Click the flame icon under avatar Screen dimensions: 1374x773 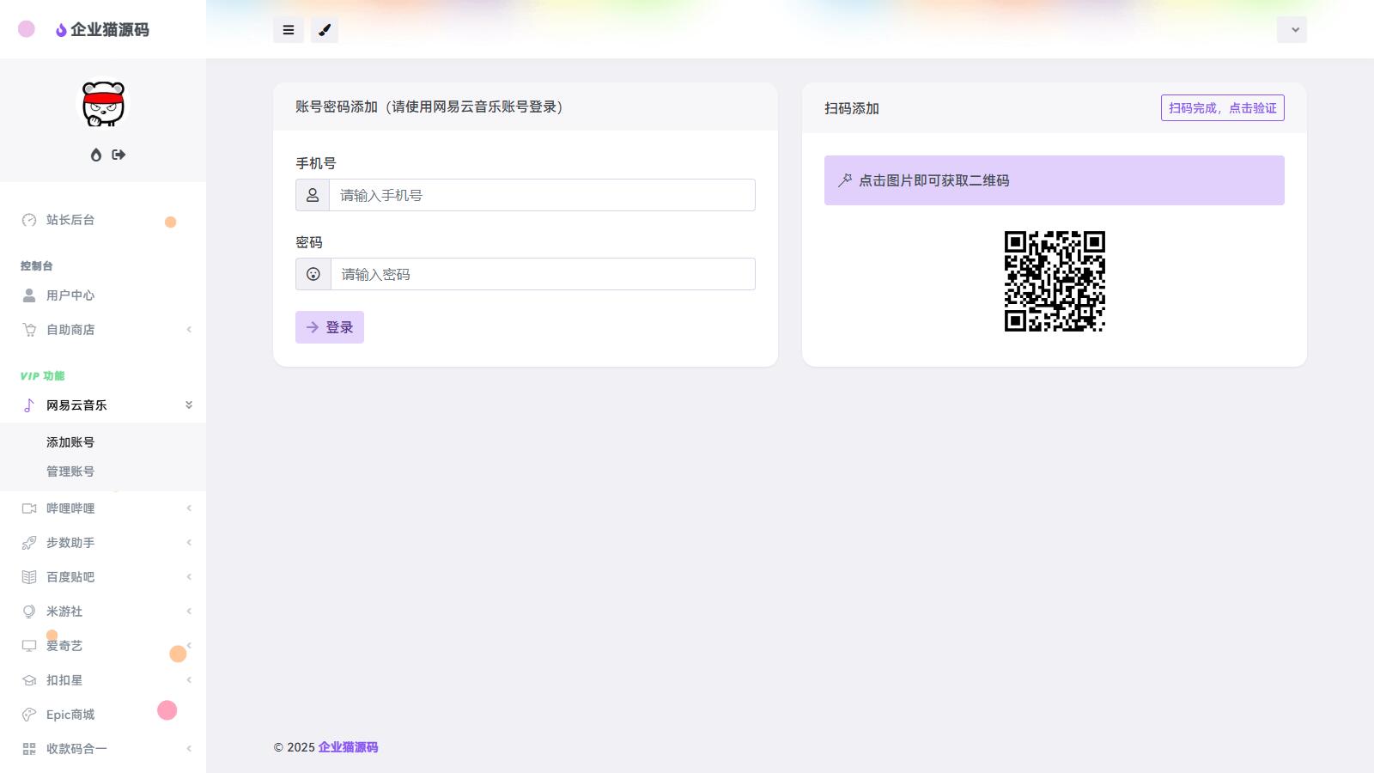(x=96, y=155)
